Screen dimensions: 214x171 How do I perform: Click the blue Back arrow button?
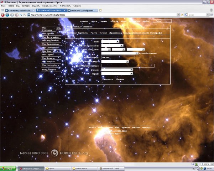tap(7, 15)
